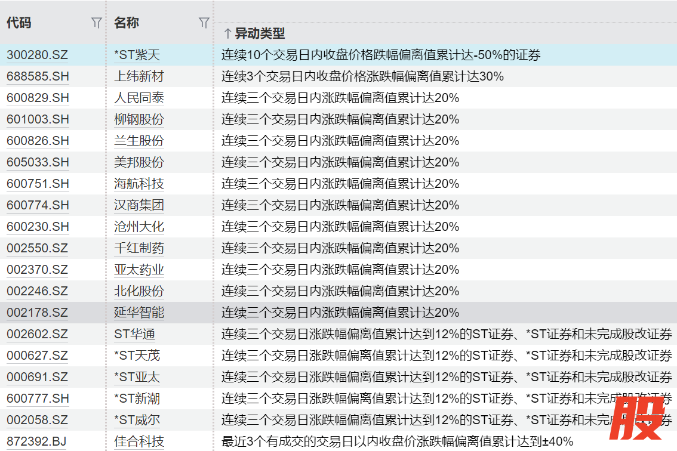This screenshot has height=451, width=677.
Task: Open stock code 002550.SZ
Action: point(38,248)
